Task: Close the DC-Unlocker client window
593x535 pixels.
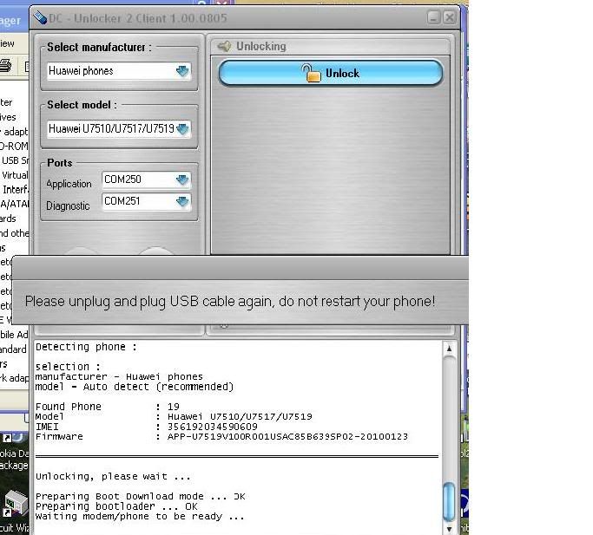Action: point(449,17)
